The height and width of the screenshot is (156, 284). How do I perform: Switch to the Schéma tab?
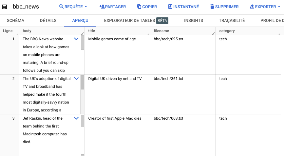16,20
